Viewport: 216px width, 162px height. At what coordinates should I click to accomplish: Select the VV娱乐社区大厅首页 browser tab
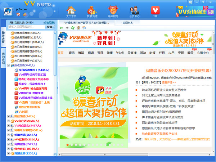pyautogui.click(x=86, y=23)
